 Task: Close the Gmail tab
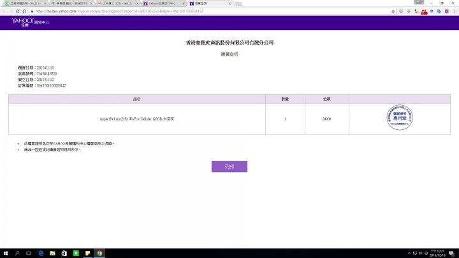coord(137,4)
